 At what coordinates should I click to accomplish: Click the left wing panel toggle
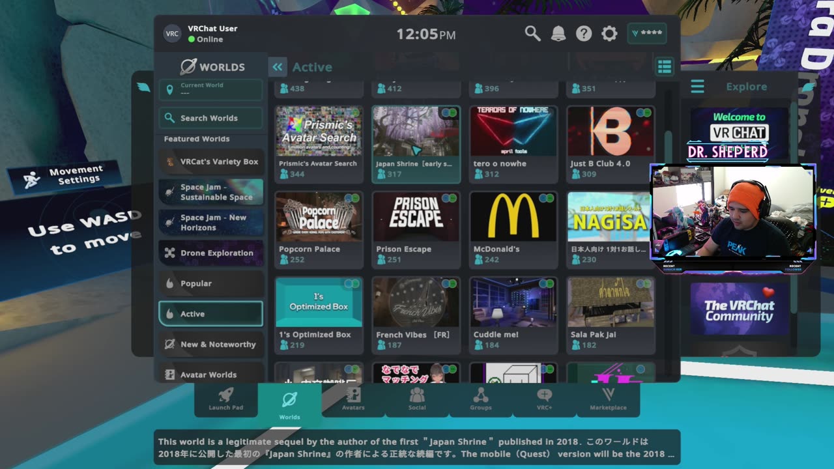pyautogui.click(x=143, y=87)
